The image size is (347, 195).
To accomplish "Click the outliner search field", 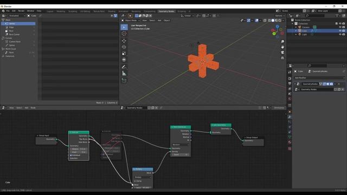I will tap(314, 16).
